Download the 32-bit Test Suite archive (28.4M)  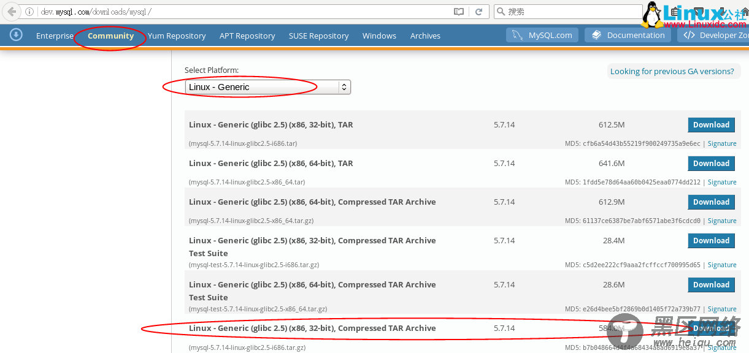point(711,240)
